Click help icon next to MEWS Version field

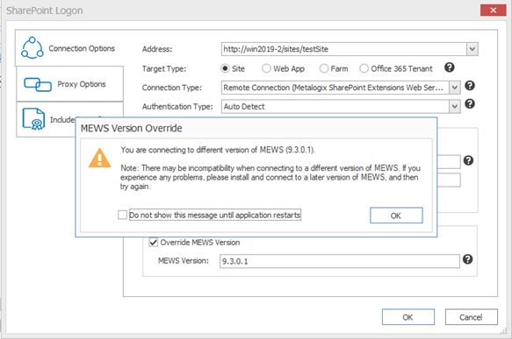tap(467, 259)
